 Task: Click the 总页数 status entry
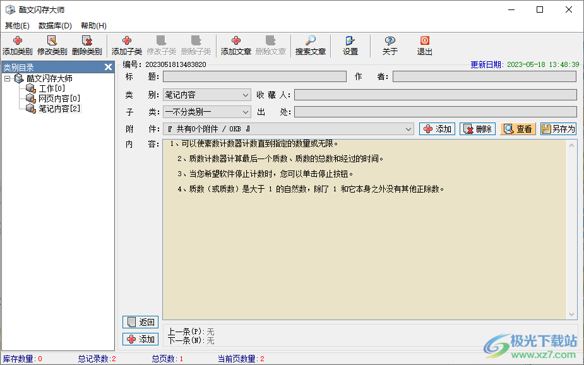(167, 359)
